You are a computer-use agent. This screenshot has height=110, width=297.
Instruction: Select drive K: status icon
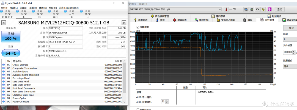[65, 11]
